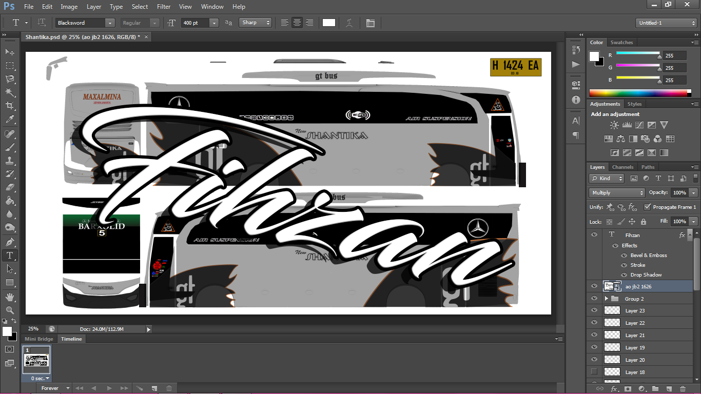Viewport: 701px width, 394px height.
Task: Select the Magic Wand tool
Action: 10,92
